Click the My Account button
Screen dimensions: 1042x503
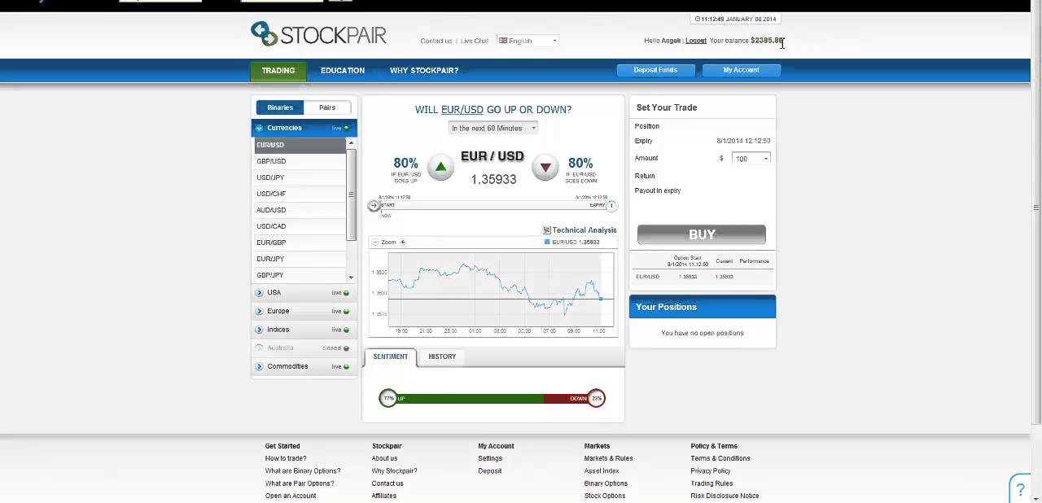741,70
